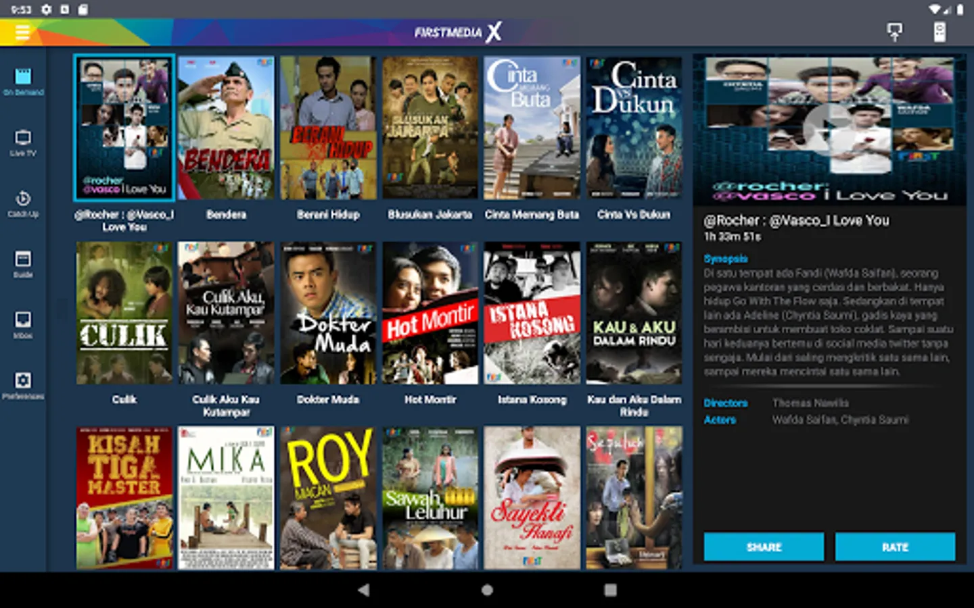Viewport: 974px width, 608px height.
Task: Open Live TV section
Action: tap(23, 143)
